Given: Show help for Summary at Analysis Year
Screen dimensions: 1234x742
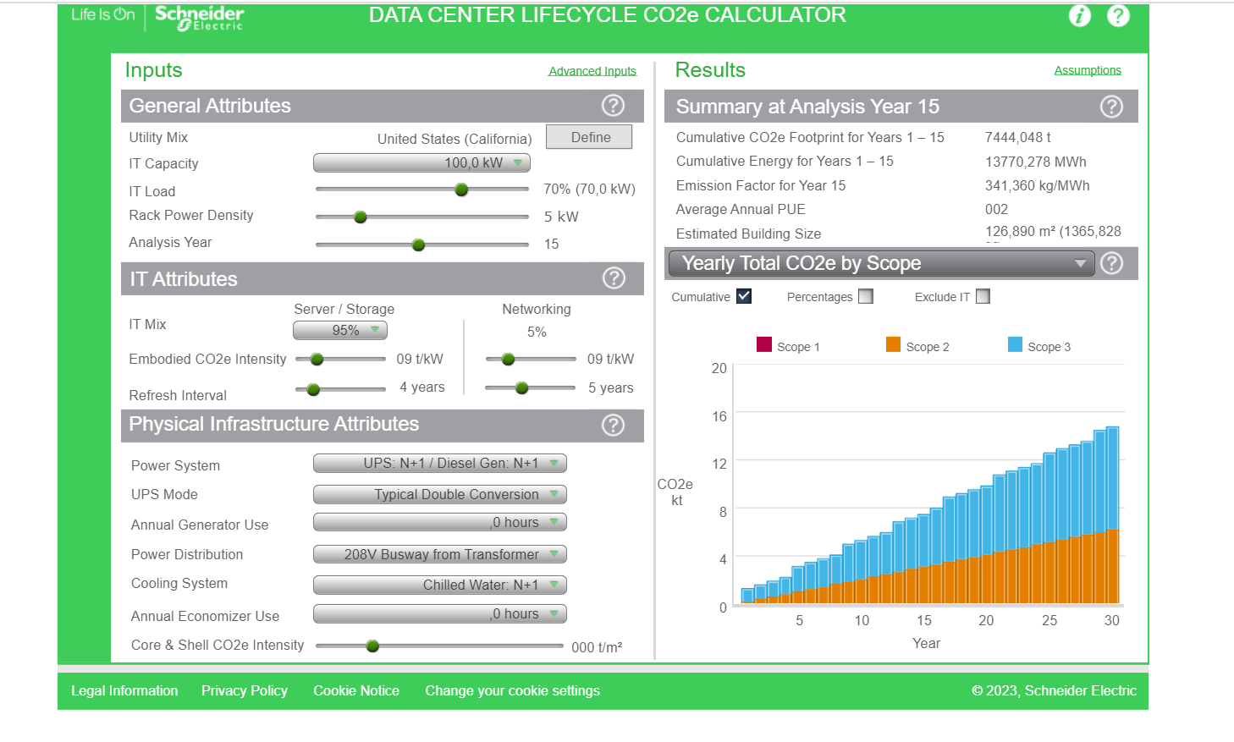Looking at the screenshot, I should pyautogui.click(x=1111, y=106).
